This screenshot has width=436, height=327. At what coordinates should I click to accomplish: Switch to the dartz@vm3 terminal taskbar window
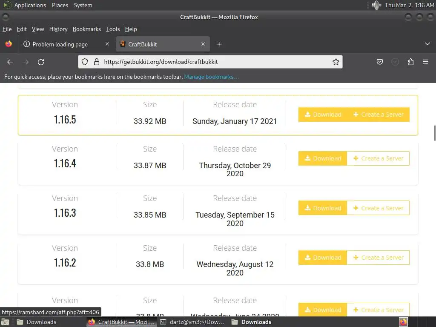[x=192, y=322]
